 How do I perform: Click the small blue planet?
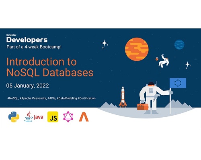click(x=179, y=44)
